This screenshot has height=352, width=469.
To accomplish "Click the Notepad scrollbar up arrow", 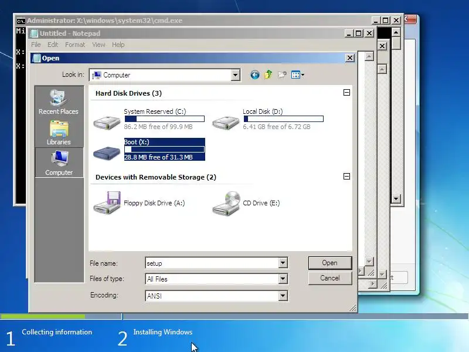I will [369, 56].
